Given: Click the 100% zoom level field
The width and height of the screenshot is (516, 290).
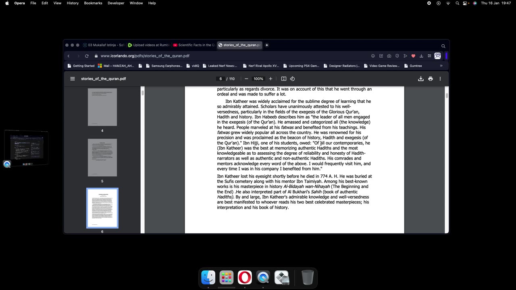Looking at the screenshot, I should [258, 79].
